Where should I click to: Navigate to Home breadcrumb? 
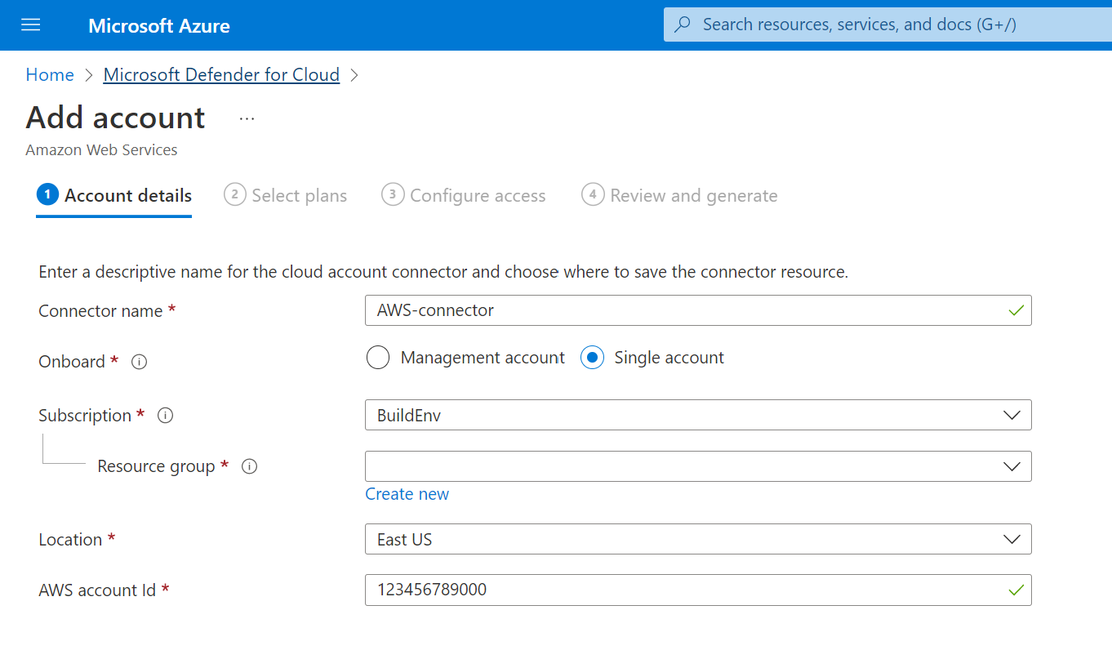(50, 75)
